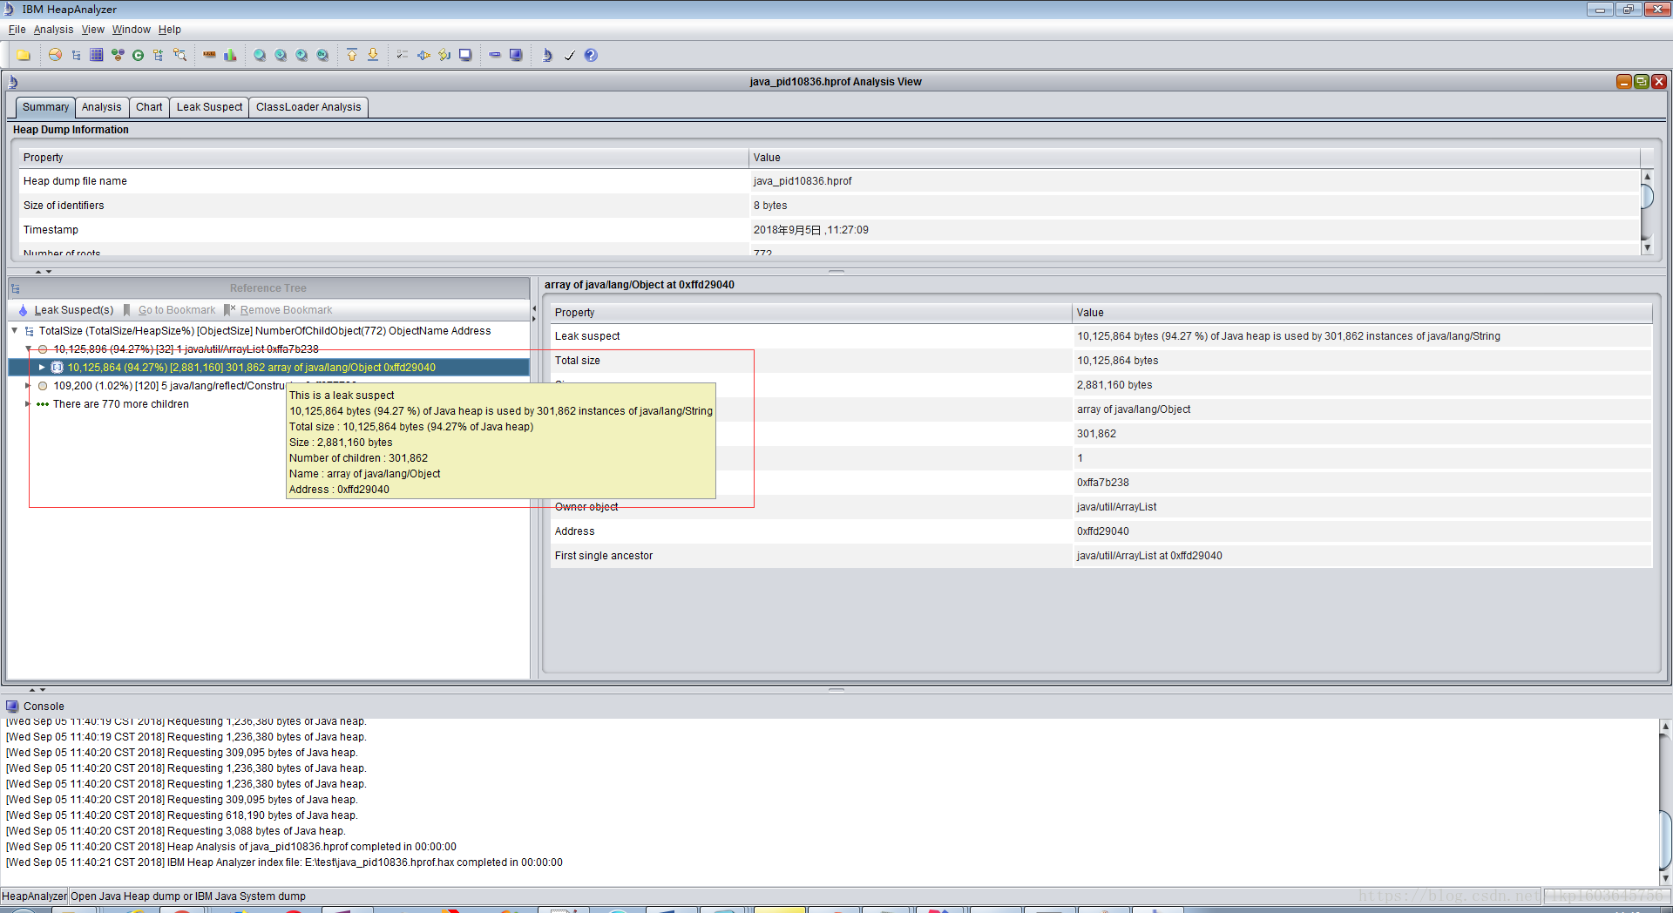The width and height of the screenshot is (1673, 913).
Task: Click the Value column header in object details
Action: (x=1362, y=313)
